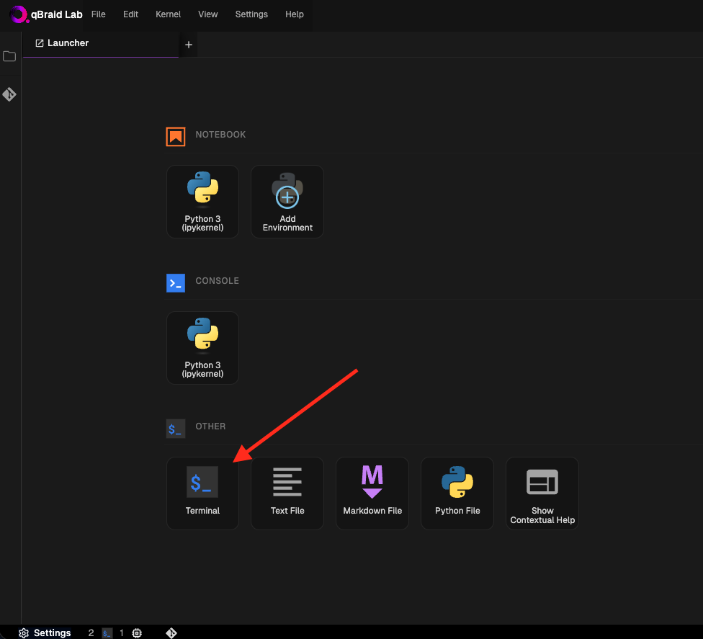Open a new Terminal
This screenshot has width=703, height=639.
pyautogui.click(x=202, y=493)
